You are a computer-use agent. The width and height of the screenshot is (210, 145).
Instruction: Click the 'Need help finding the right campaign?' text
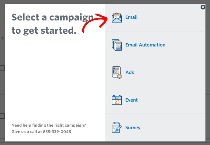[x=49, y=125]
